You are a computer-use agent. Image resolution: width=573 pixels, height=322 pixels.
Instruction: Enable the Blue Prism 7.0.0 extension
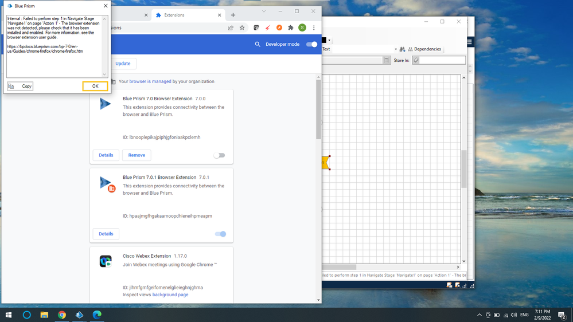[x=219, y=155]
